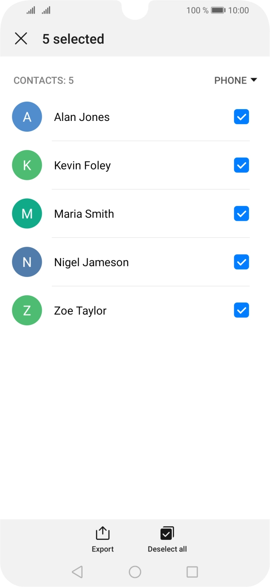Uncheck the Kevin Foley checkbox
Screen dimensions: 270x587
241,165
